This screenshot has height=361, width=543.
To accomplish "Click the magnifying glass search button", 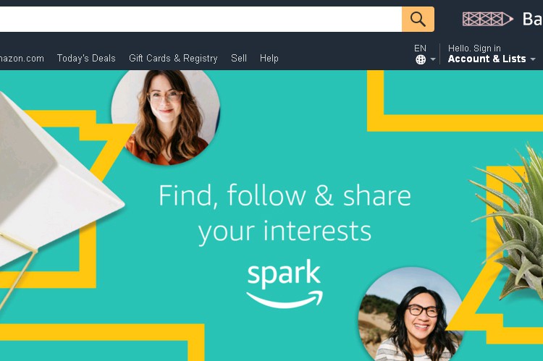I will tap(418, 19).
